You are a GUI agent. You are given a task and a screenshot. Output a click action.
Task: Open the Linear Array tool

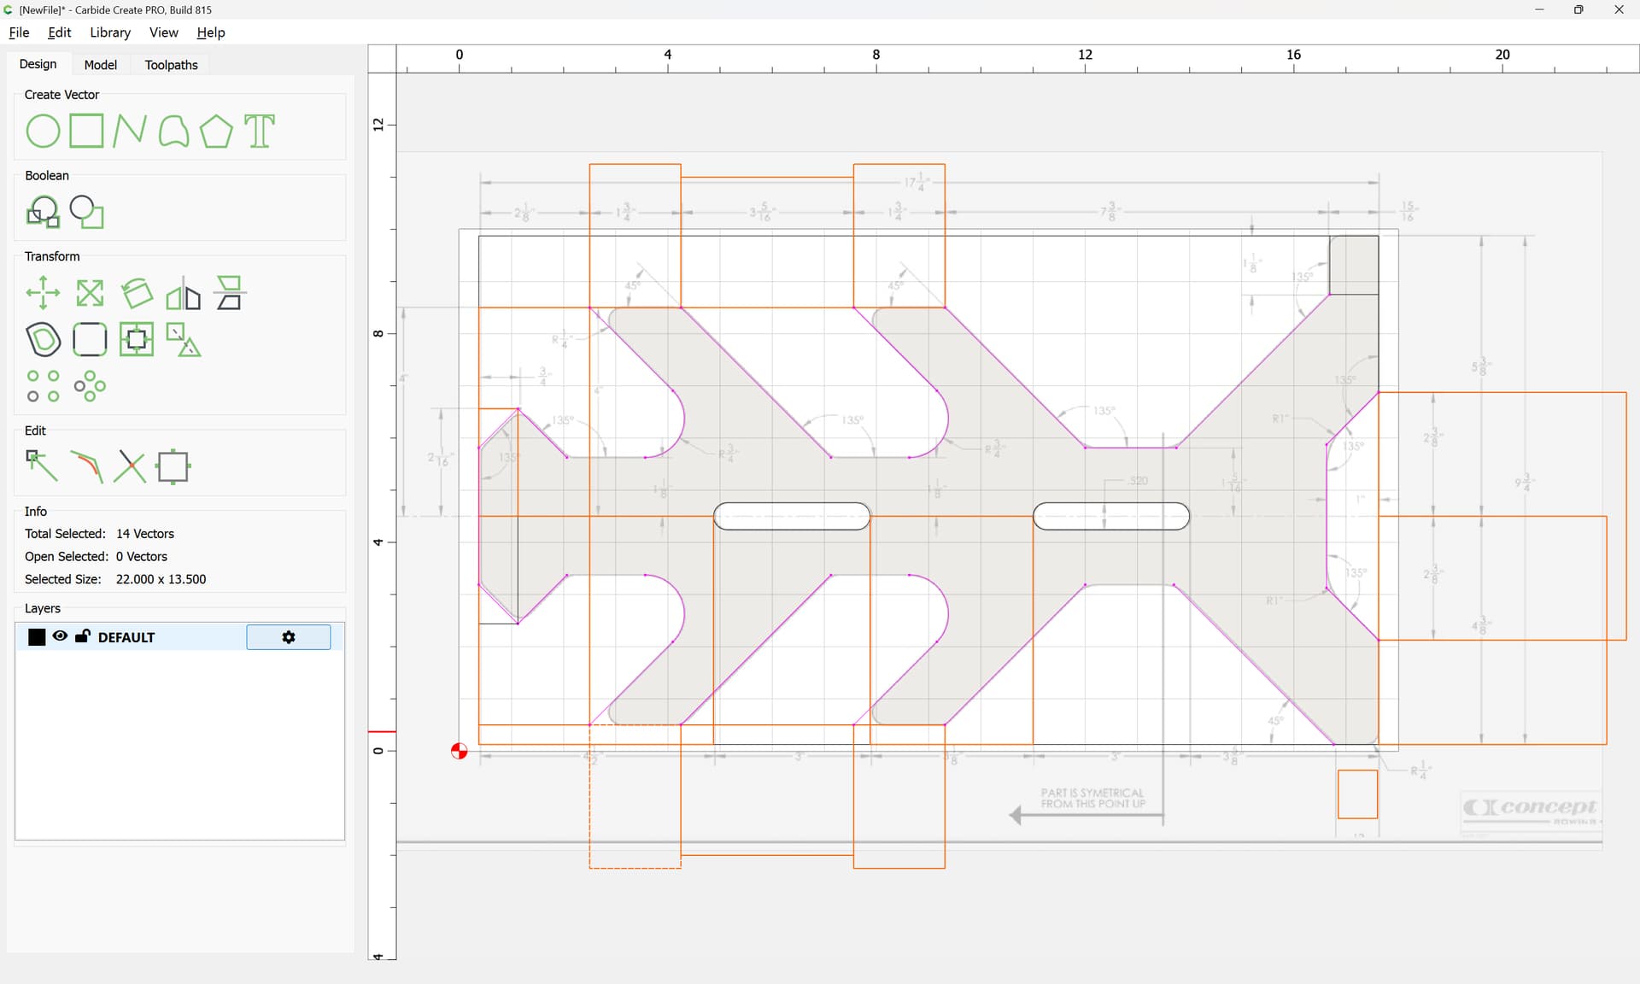click(x=43, y=386)
